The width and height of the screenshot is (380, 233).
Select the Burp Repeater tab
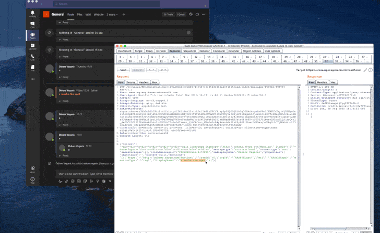point(175,51)
